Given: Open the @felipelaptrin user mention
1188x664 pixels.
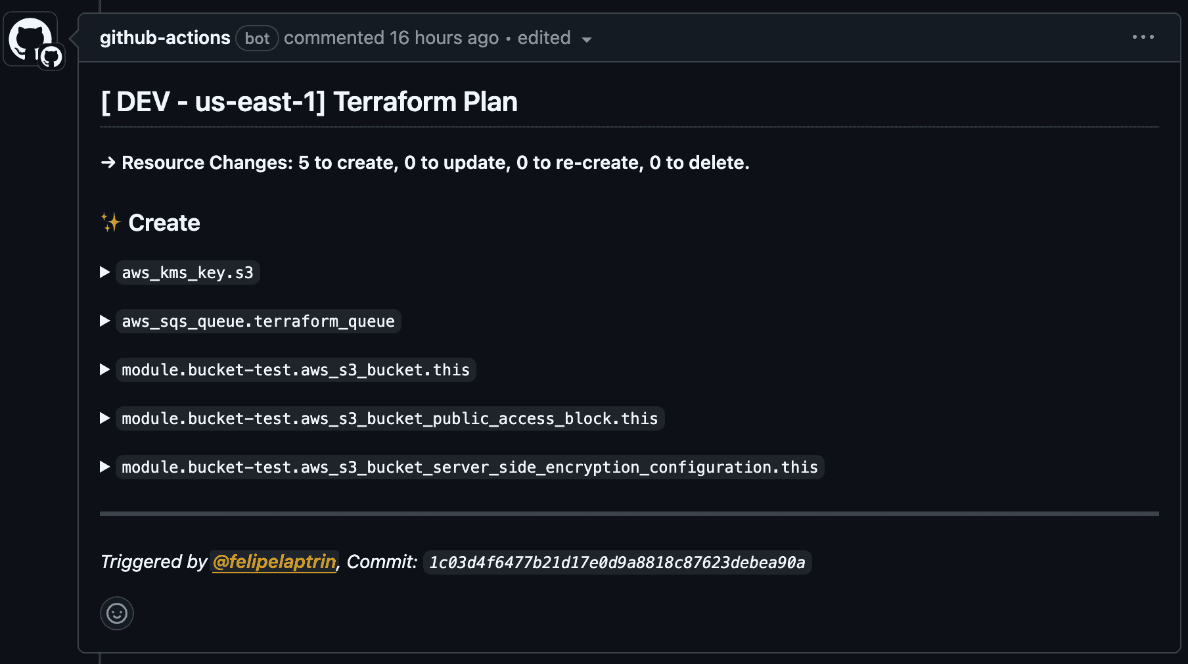Looking at the screenshot, I should pos(274,561).
